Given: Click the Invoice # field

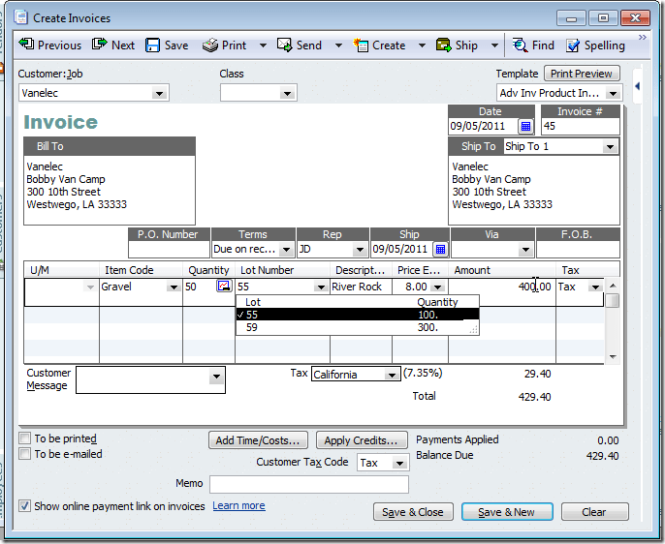Looking at the screenshot, I should point(580,126).
